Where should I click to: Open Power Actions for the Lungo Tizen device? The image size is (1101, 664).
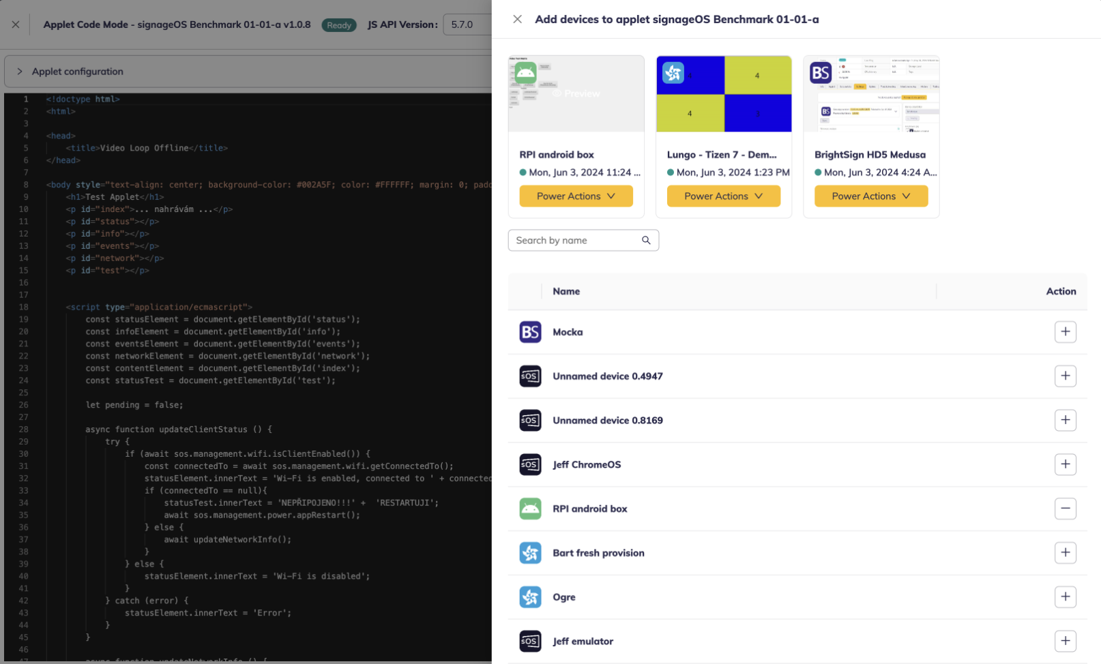[x=723, y=196]
